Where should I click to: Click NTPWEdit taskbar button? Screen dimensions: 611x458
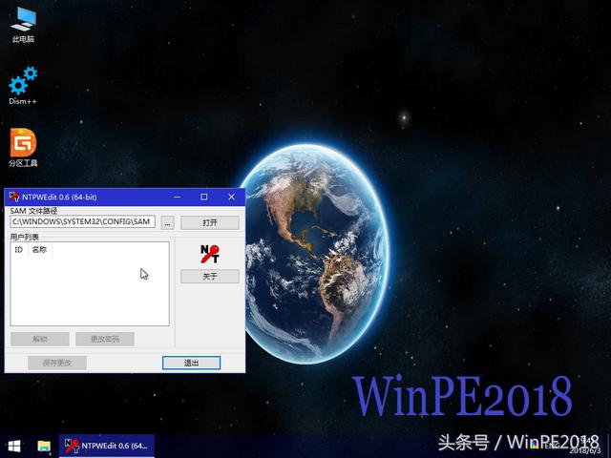pos(107,446)
